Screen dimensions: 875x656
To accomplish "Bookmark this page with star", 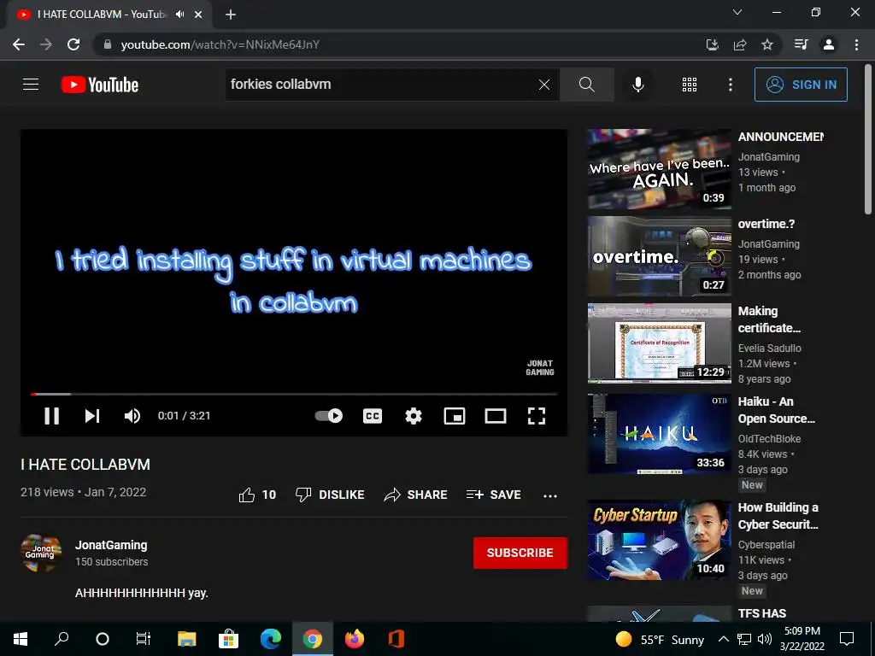I will click(x=767, y=44).
